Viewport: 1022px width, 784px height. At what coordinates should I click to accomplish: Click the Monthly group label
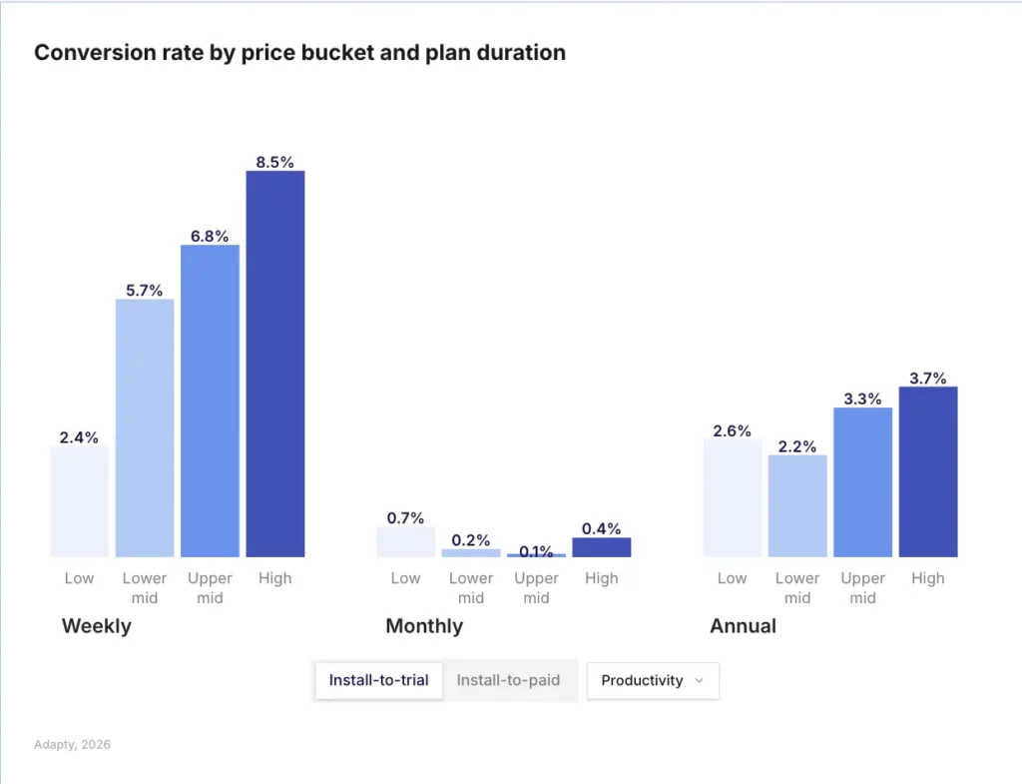(x=424, y=626)
